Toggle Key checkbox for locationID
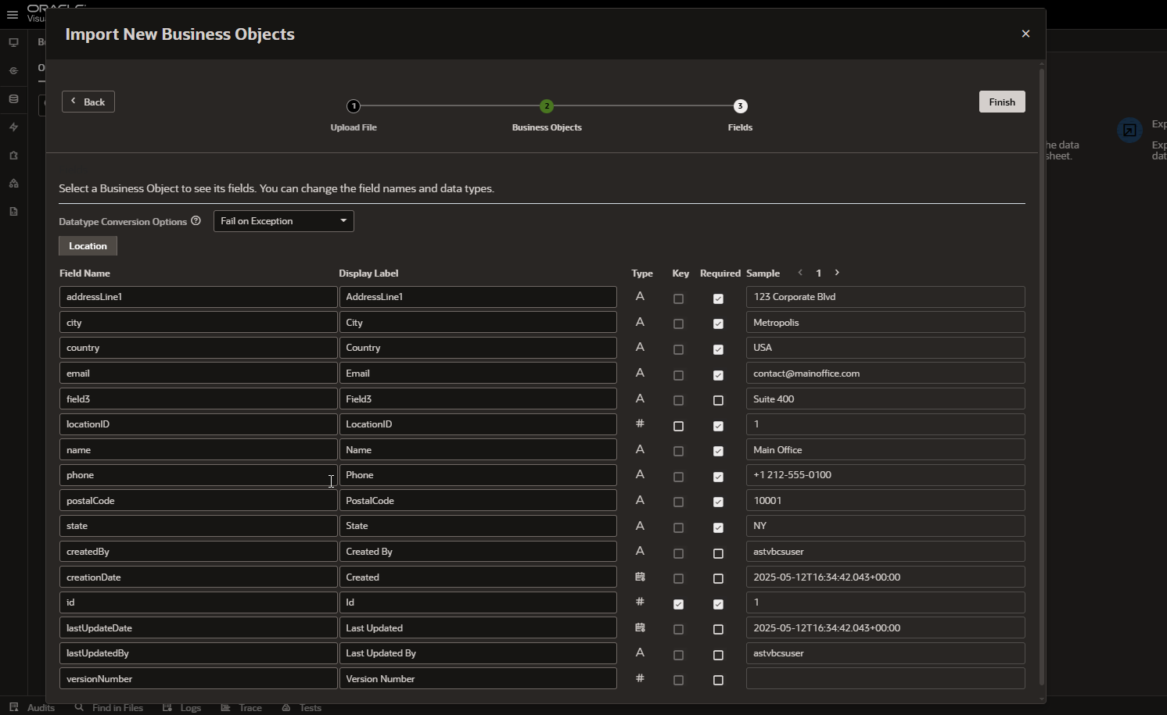This screenshot has width=1167, height=715. click(x=678, y=426)
